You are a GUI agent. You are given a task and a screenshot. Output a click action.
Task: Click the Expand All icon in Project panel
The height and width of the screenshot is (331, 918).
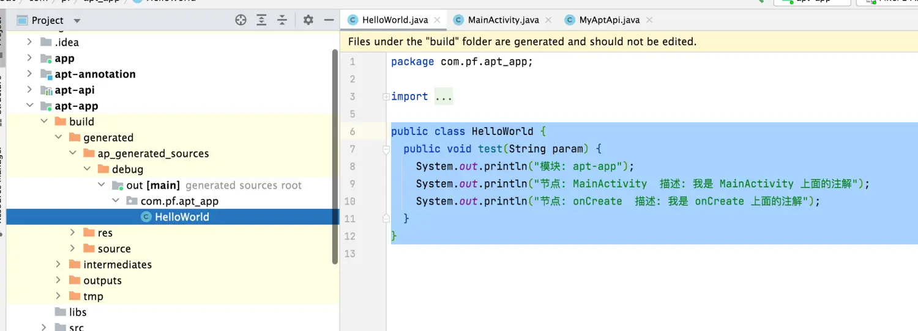coord(261,20)
